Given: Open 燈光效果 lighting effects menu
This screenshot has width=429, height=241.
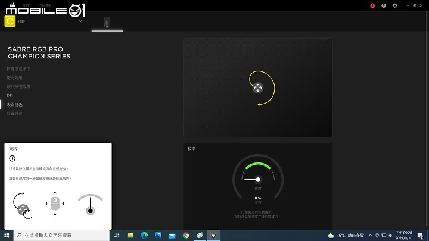Looking at the screenshot, I should click(14, 77).
